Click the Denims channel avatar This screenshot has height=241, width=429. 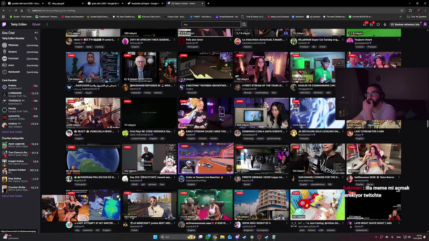pyautogui.click(x=125, y=87)
